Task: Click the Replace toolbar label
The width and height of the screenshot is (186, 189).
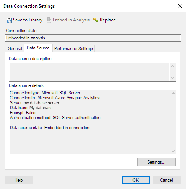Action: pyautogui.click(x=108, y=20)
